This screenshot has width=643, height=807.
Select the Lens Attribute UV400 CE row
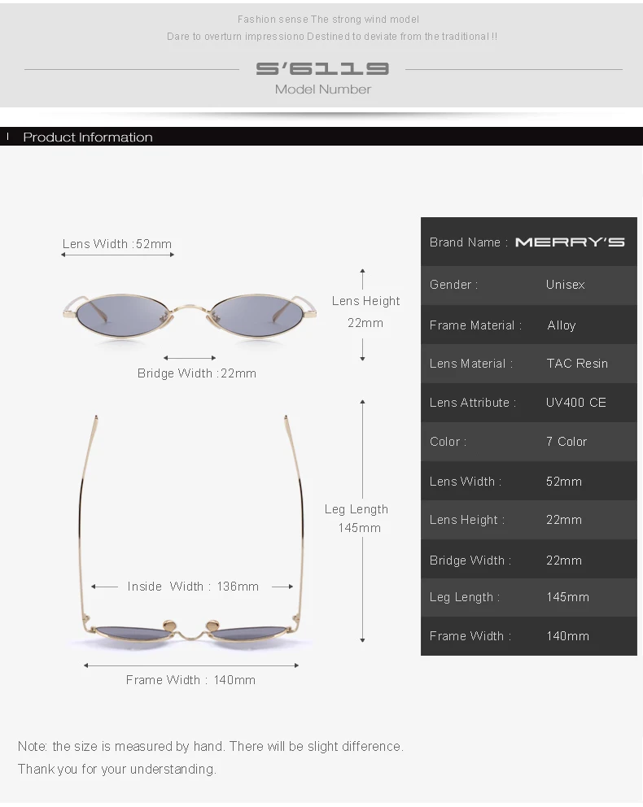tap(529, 403)
